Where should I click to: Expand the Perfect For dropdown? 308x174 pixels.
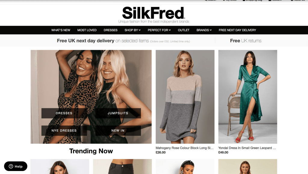pyautogui.click(x=159, y=30)
